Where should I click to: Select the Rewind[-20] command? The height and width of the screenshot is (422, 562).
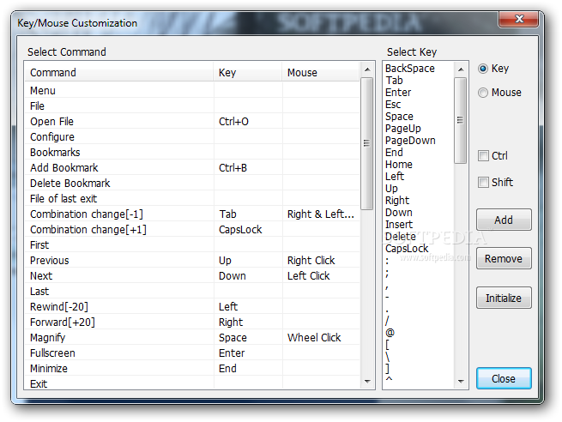[x=192, y=307]
